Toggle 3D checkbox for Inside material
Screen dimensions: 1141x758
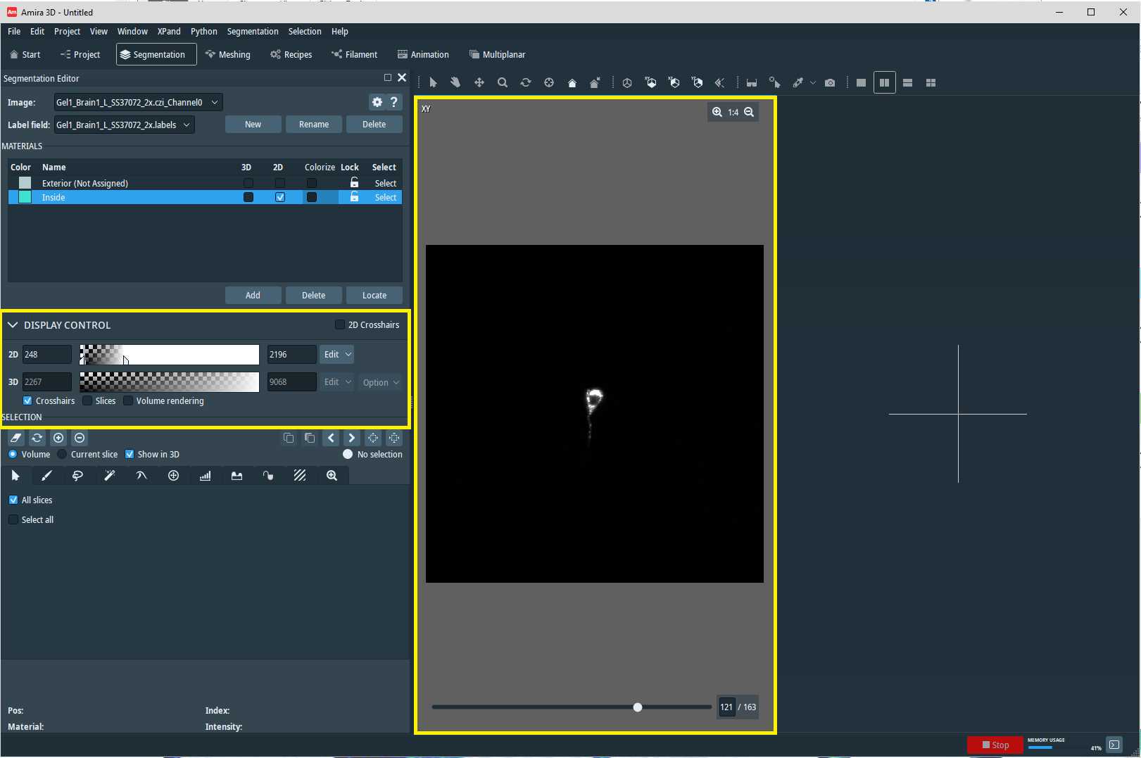click(x=248, y=197)
